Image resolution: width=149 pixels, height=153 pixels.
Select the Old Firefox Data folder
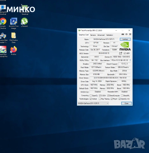(14, 38)
